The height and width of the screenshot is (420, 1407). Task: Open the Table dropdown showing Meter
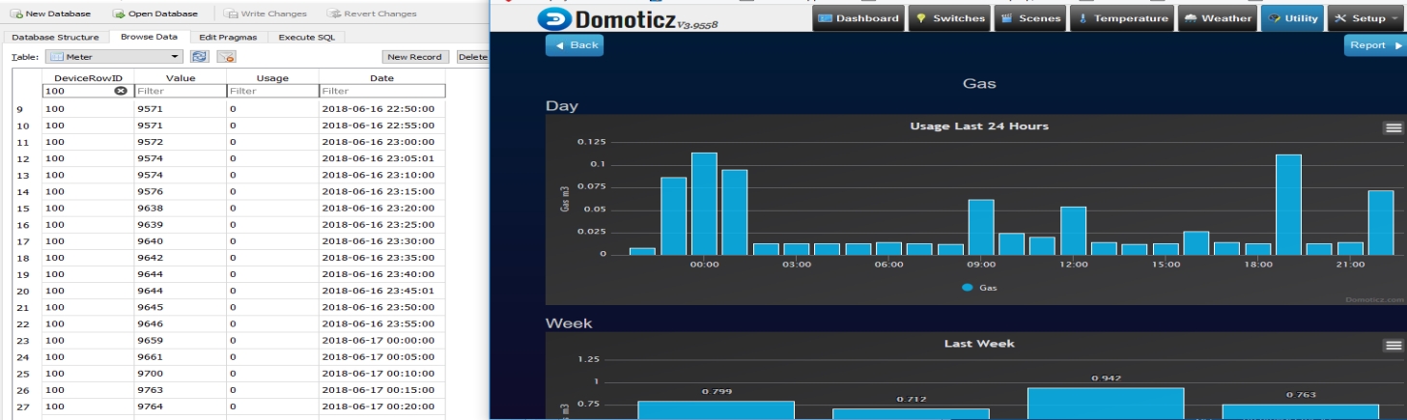pyautogui.click(x=114, y=57)
